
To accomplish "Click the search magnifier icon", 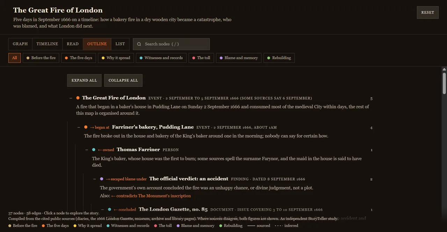I will point(139,44).
